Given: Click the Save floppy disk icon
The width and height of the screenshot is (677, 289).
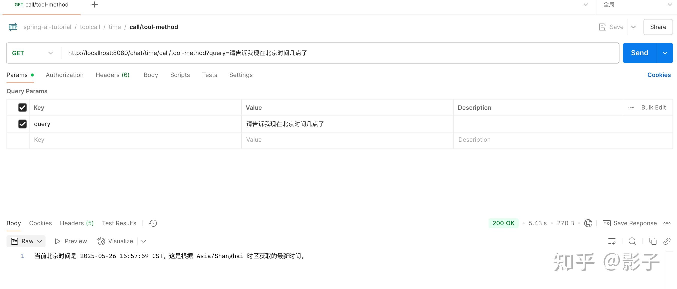Looking at the screenshot, I should 602,27.
